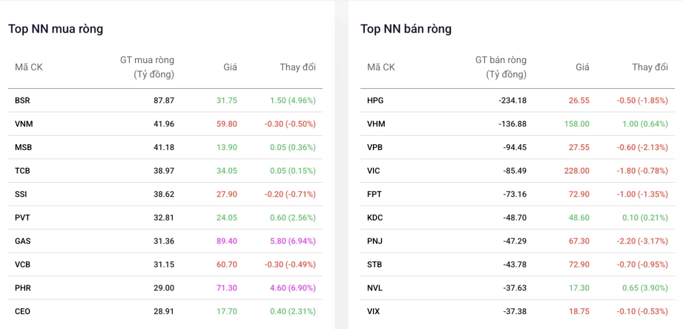683x329 pixels.
Task: Click HPG net sell value -234.18
Action: tap(514, 100)
